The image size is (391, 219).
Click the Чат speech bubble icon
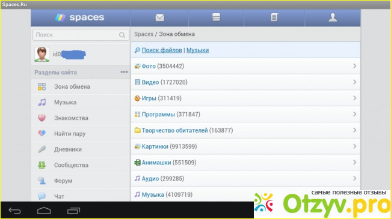pos(42,196)
